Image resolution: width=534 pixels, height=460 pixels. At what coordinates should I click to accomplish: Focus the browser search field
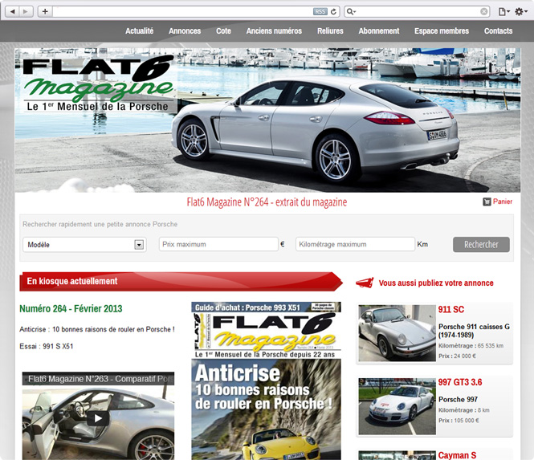(x=418, y=11)
